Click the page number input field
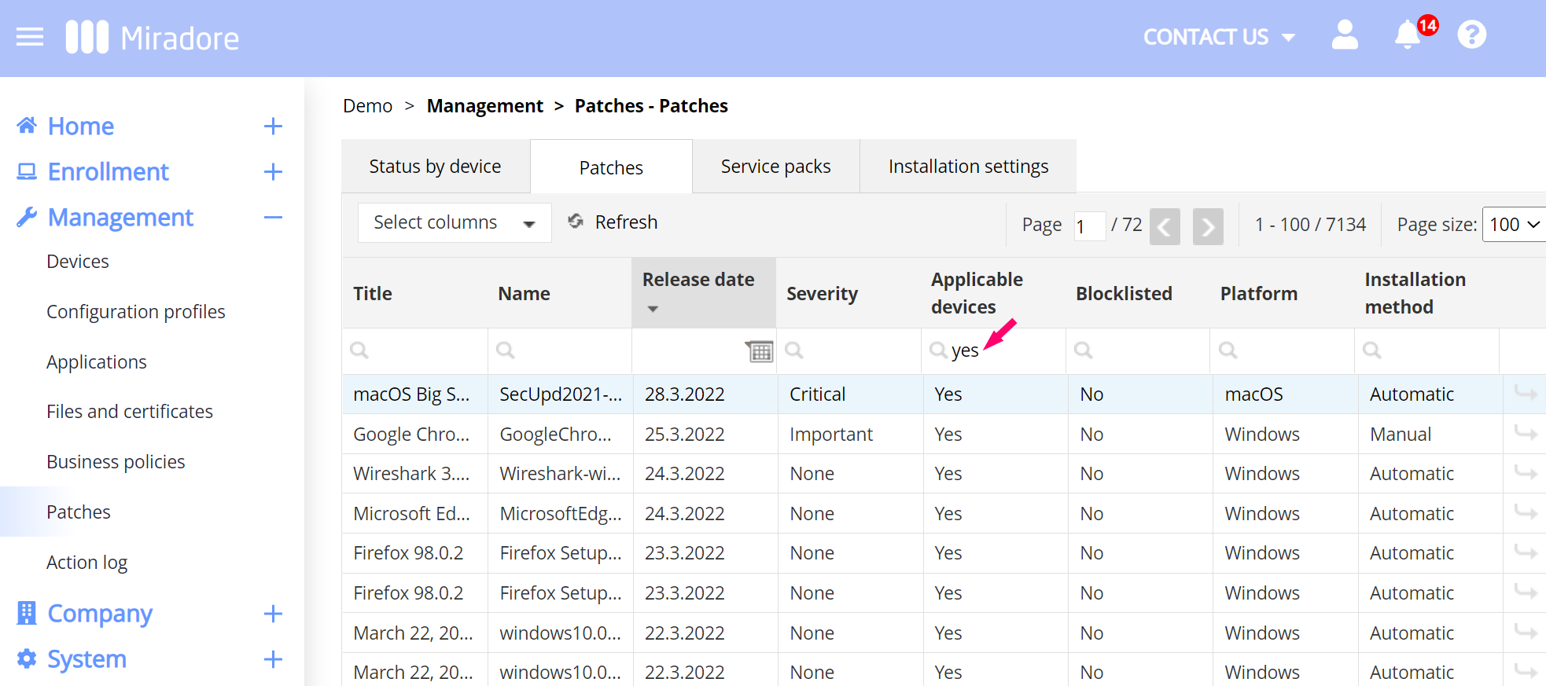1546x686 pixels. tap(1090, 226)
